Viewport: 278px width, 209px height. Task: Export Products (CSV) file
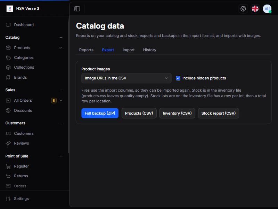point(139,113)
